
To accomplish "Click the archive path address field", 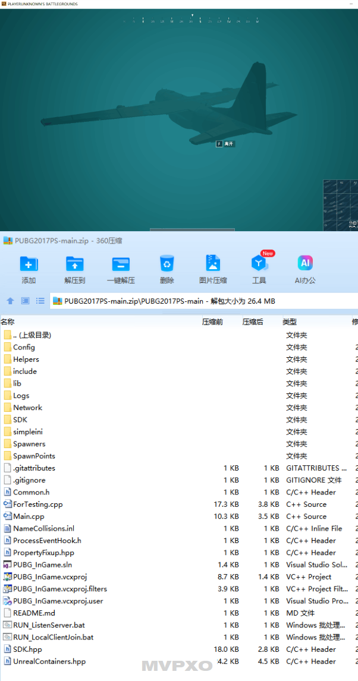I will click(x=204, y=301).
